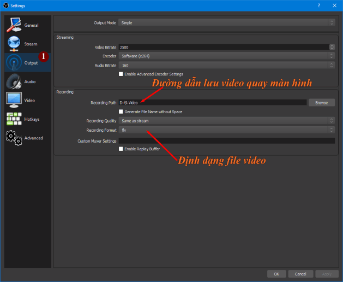Click the Browse button
The width and height of the screenshot is (343, 282).
tap(321, 102)
